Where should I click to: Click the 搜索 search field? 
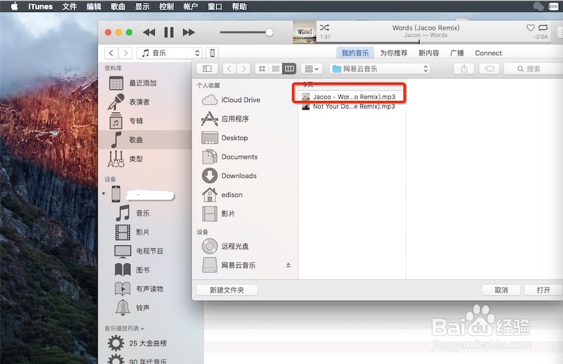[533, 69]
